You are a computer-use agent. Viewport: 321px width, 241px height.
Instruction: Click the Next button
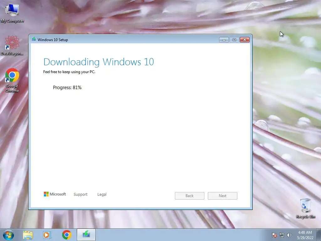[223, 196]
